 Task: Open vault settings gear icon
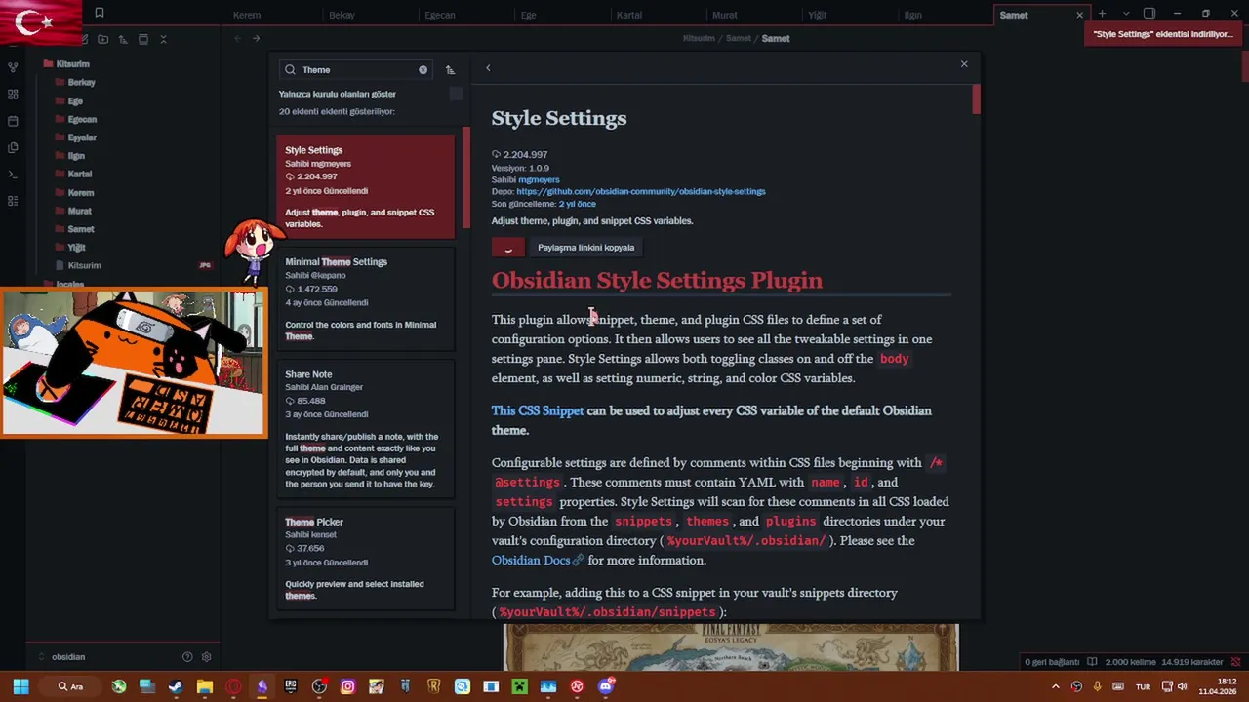[x=207, y=657]
